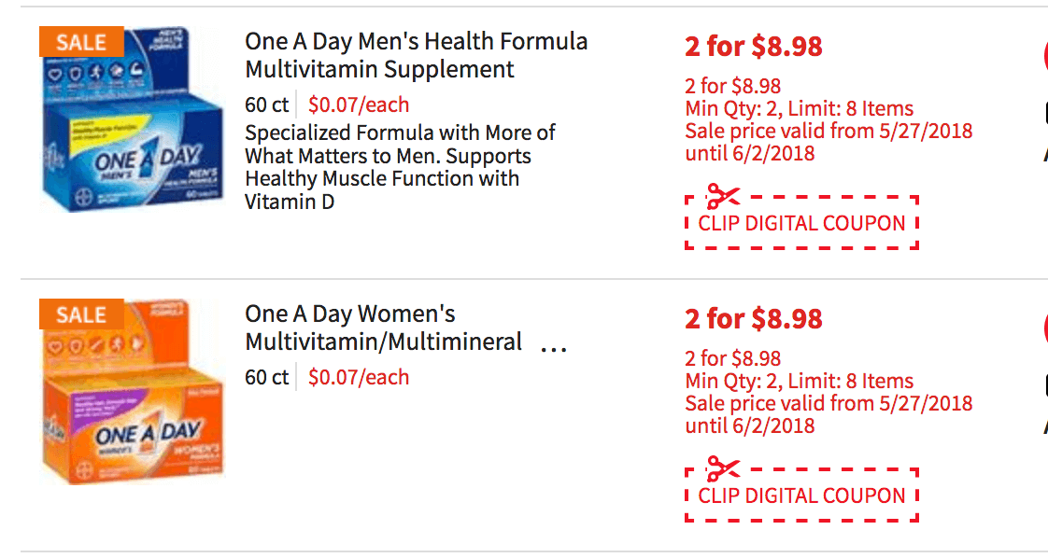Click Women's sale price valid dates text
The width and height of the screenshot is (1048, 558).
pyautogui.click(x=828, y=414)
